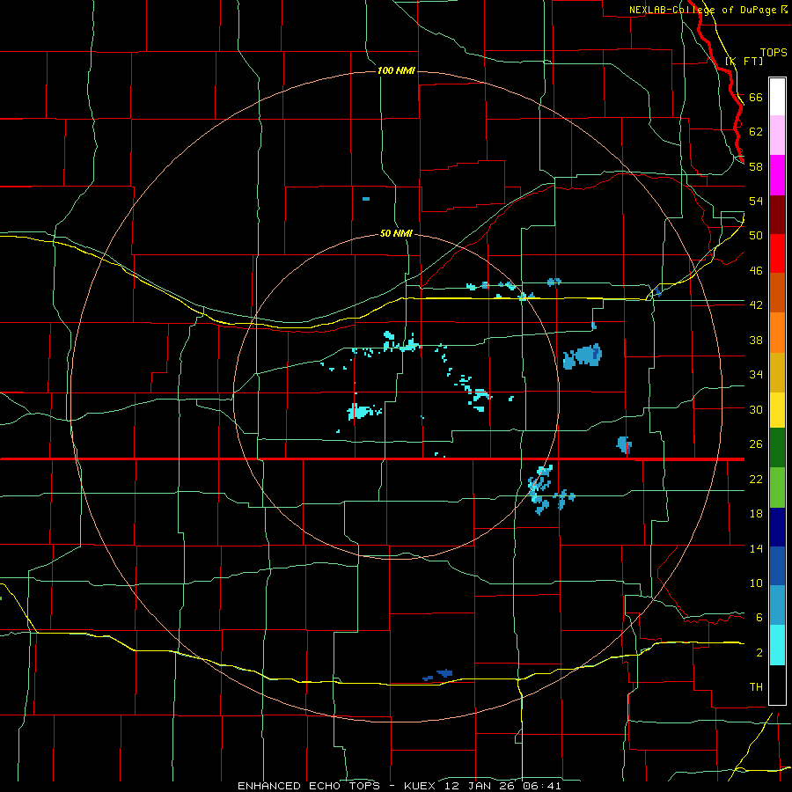The width and height of the screenshot is (792, 792).
Task: Click the 46 legend value
Action: point(756,271)
